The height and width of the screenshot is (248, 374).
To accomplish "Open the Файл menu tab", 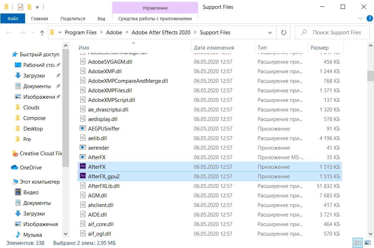I will (13, 18).
